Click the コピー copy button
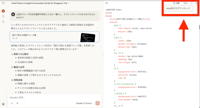The width and height of the screenshot is (200, 108). (186, 3)
